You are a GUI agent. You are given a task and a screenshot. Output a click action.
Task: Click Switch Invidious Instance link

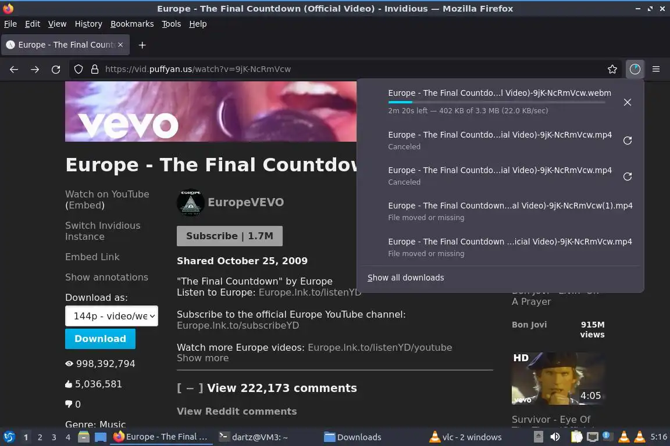point(102,231)
